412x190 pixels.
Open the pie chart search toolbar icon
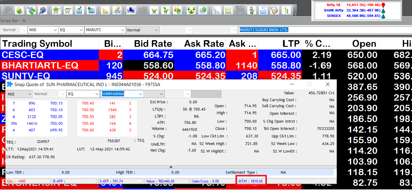click(43, 10)
